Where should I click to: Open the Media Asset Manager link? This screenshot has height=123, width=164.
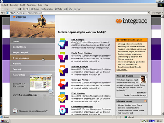pyautogui.click(x=82, y=53)
